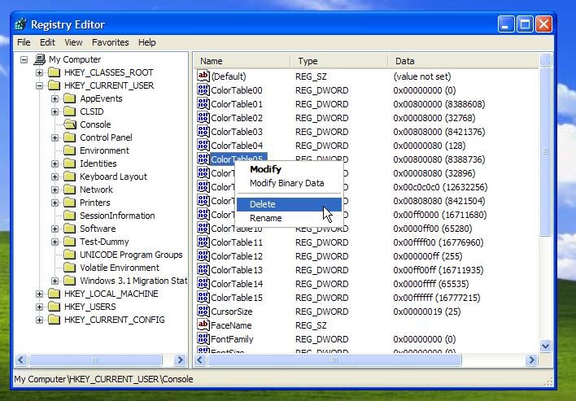The height and width of the screenshot is (401, 576).
Task: Click the HKEY_USERS folder icon
Action: (54, 307)
